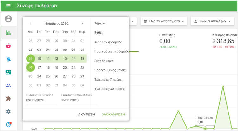This screenshot has height=131, width=238.
Task: Open the customers people icon
Action: pos(9,85)
